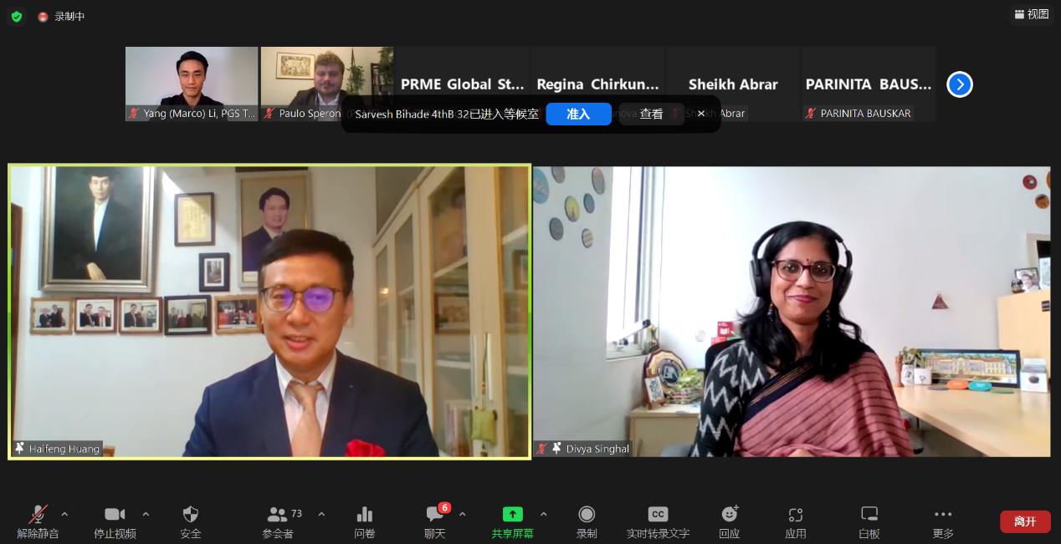The height and width of the screenshot is (544, 1061).
Task: Expand the share screen options arrow
Action: (544, 514)
